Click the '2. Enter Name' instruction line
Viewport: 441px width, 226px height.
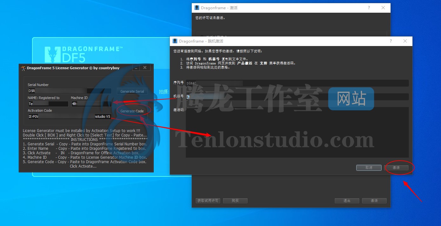coord(84,149)
